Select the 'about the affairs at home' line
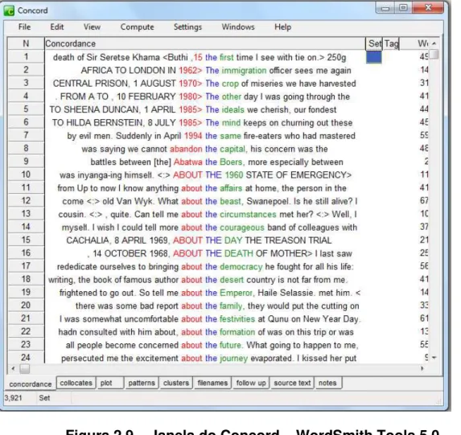 coord(205,188)
